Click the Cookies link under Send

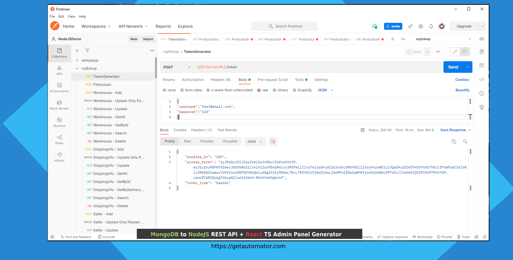(x=462, y=80)
